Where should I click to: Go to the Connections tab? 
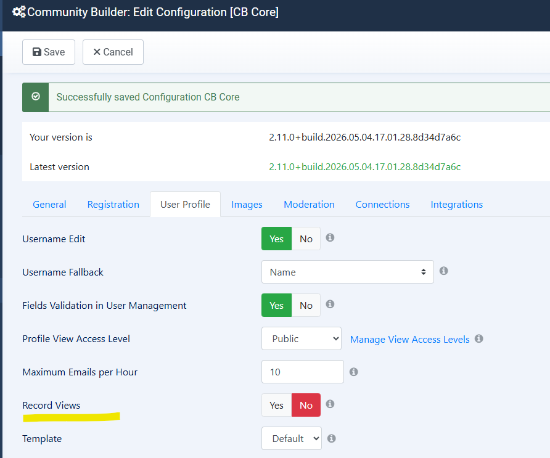click(x=383, y=205)
